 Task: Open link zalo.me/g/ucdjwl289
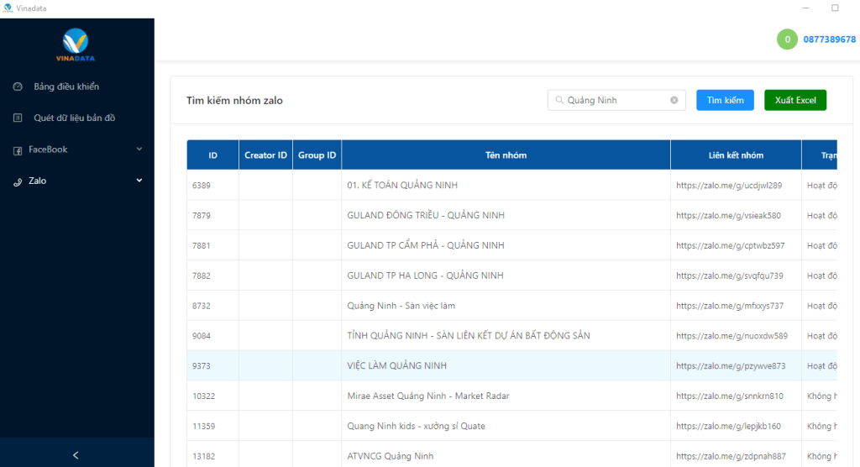[728, 186]
